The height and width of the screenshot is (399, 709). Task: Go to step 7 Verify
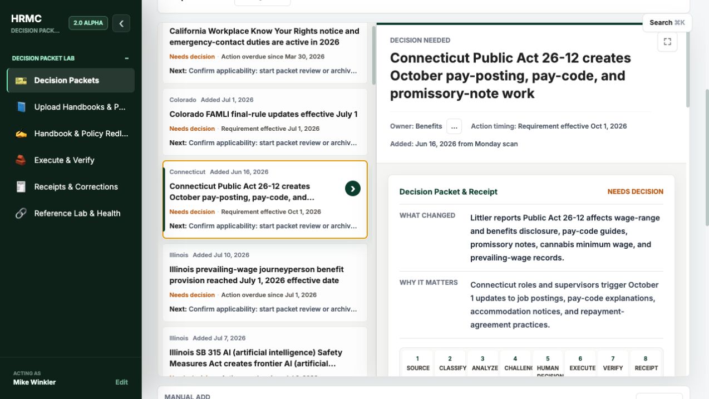point(613,363)
